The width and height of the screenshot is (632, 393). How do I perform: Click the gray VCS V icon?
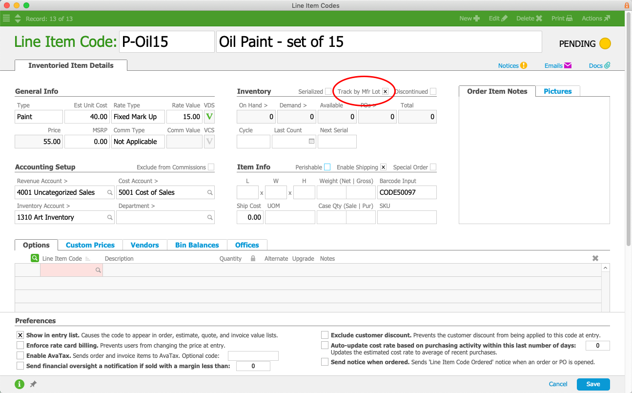[x=209, y=142]
